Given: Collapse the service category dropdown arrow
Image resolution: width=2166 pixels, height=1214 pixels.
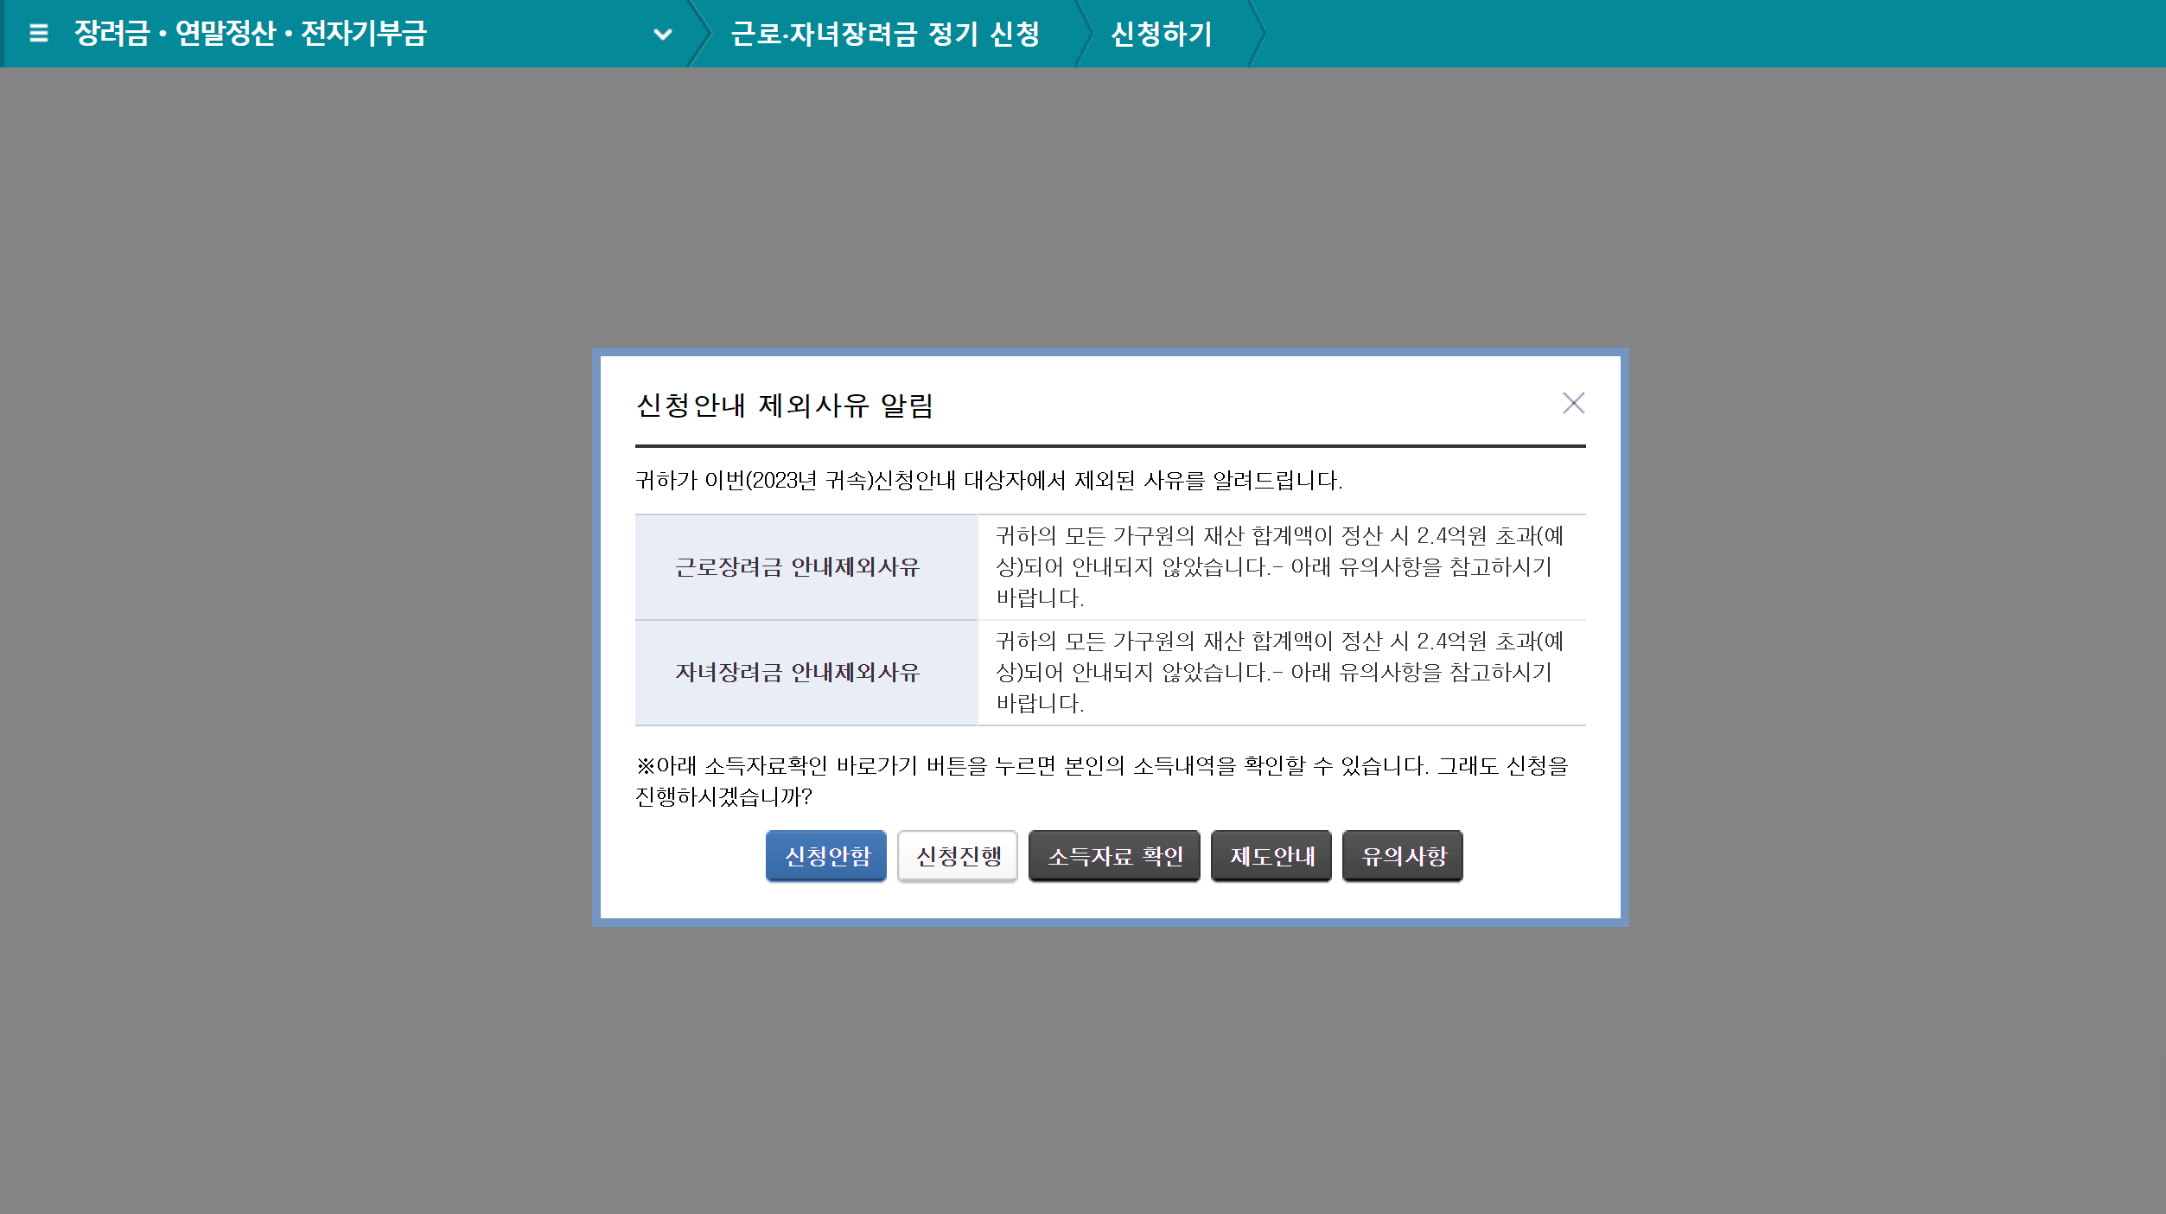Looking at the screenshot, I should (x=662, y=35).
